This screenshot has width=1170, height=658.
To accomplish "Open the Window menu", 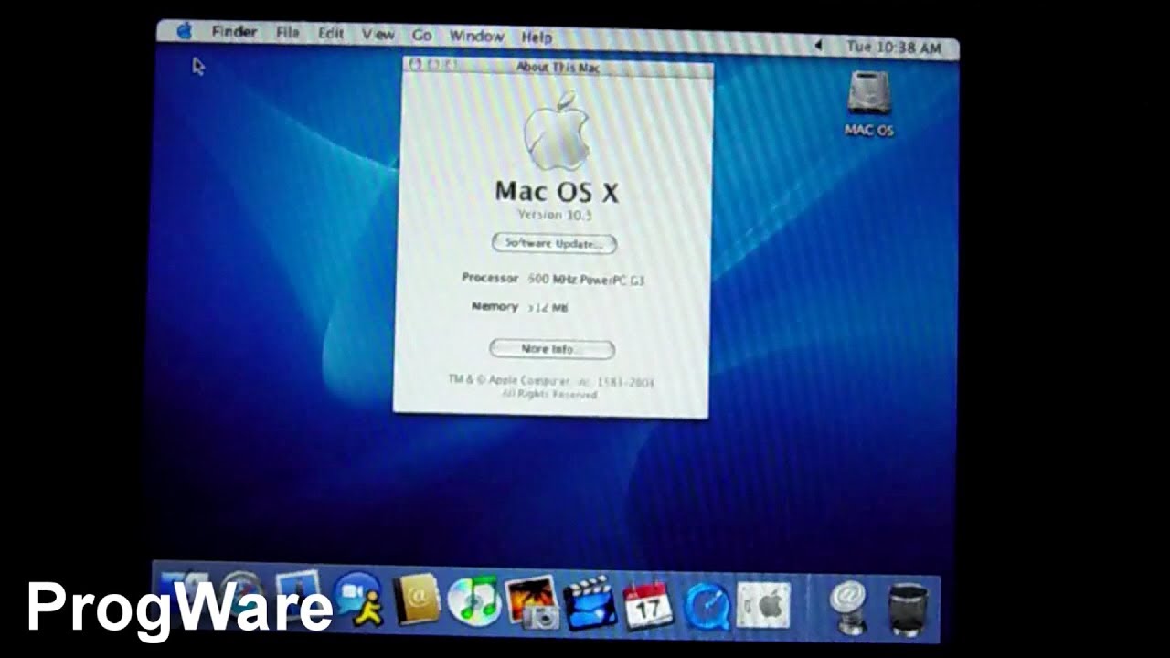I will pos(476,37).
